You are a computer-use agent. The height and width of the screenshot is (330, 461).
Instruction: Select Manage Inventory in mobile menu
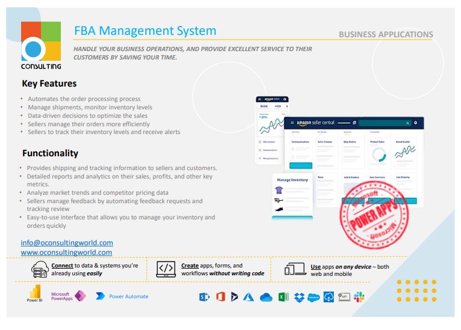[268, 159]
